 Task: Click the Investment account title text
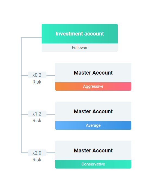[x=80, y=34]
